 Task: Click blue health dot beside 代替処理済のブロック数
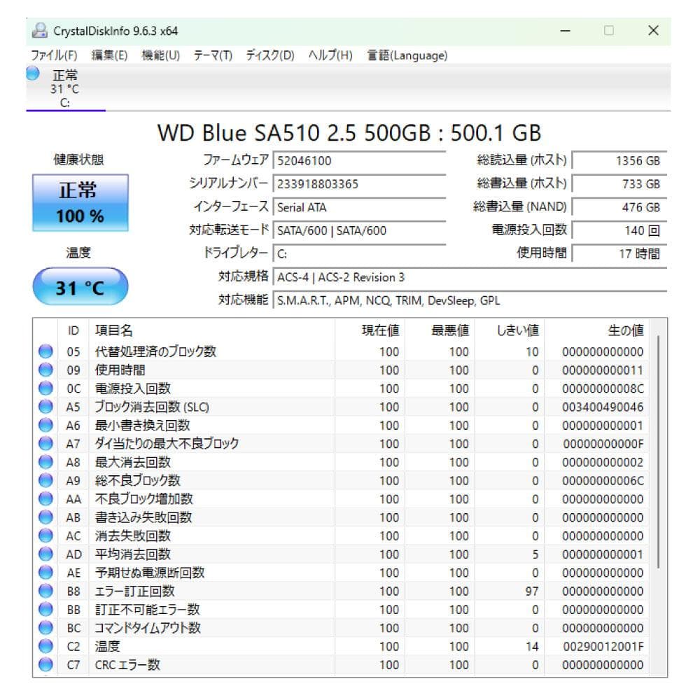pyautogui.click(x=47, y=351)
